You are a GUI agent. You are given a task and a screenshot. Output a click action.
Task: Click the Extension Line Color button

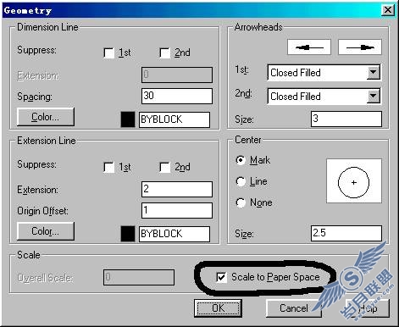point(46,231)
